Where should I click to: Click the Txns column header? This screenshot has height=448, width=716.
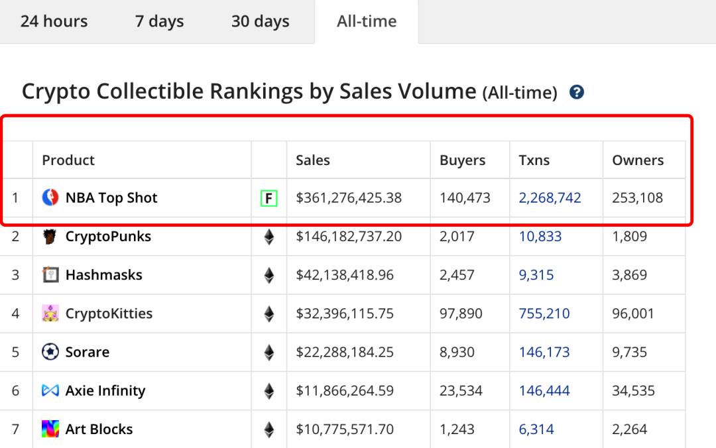[x=534, y=160]
